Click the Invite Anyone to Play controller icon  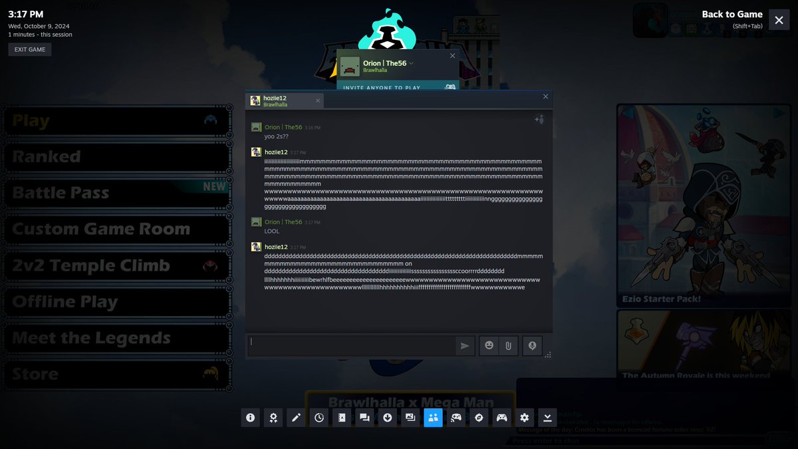[450, 87]
